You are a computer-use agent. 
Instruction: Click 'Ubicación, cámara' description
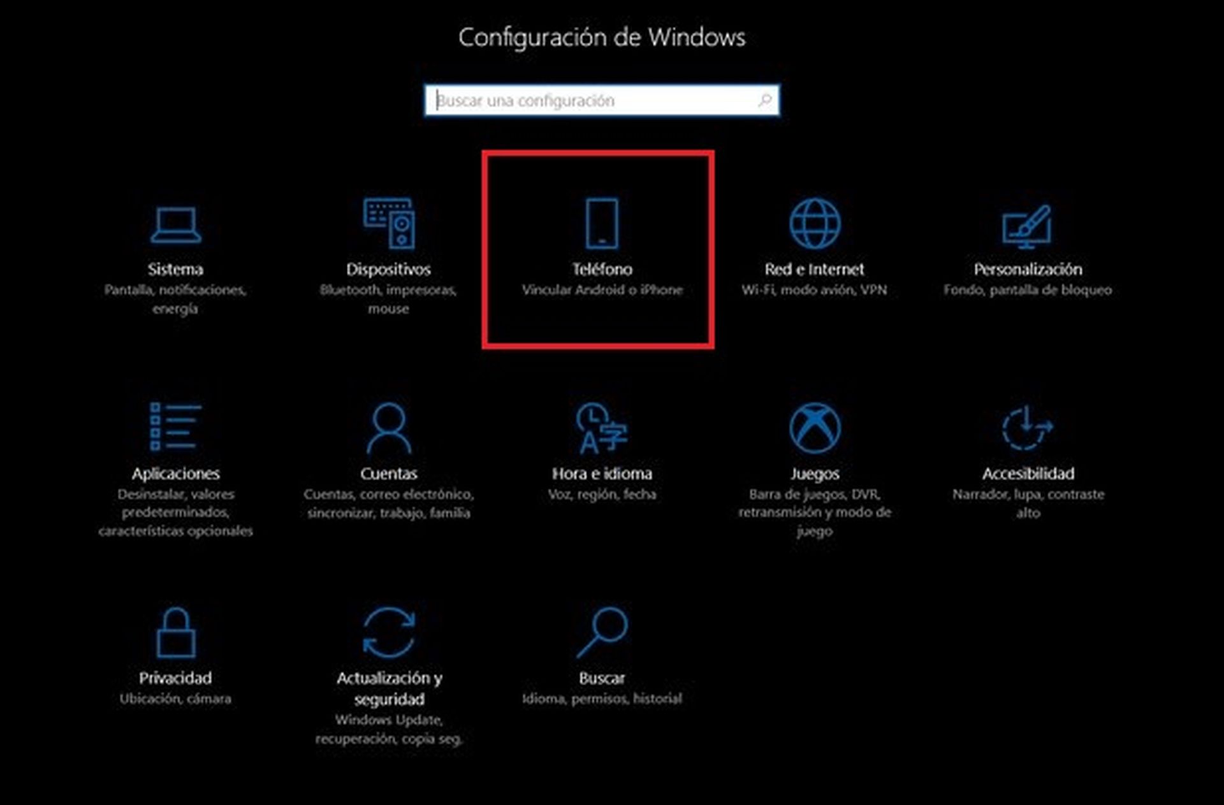pos(176,699)
